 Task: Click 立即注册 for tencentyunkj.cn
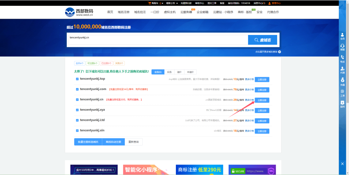tap(262, 100)
